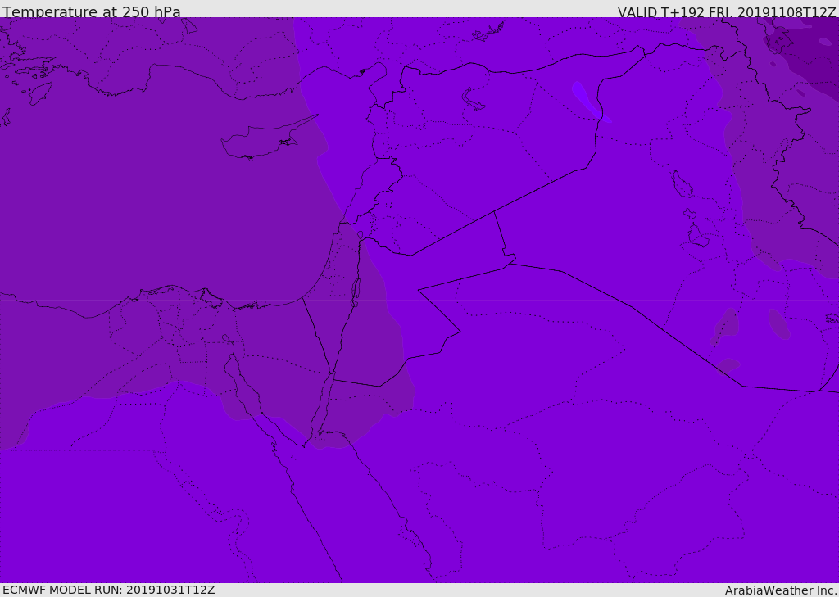Click the 'ECMWF MODEL RUN: 20191031T12Z' text
Screen dimensions: 839x597
tap(109, 590)
